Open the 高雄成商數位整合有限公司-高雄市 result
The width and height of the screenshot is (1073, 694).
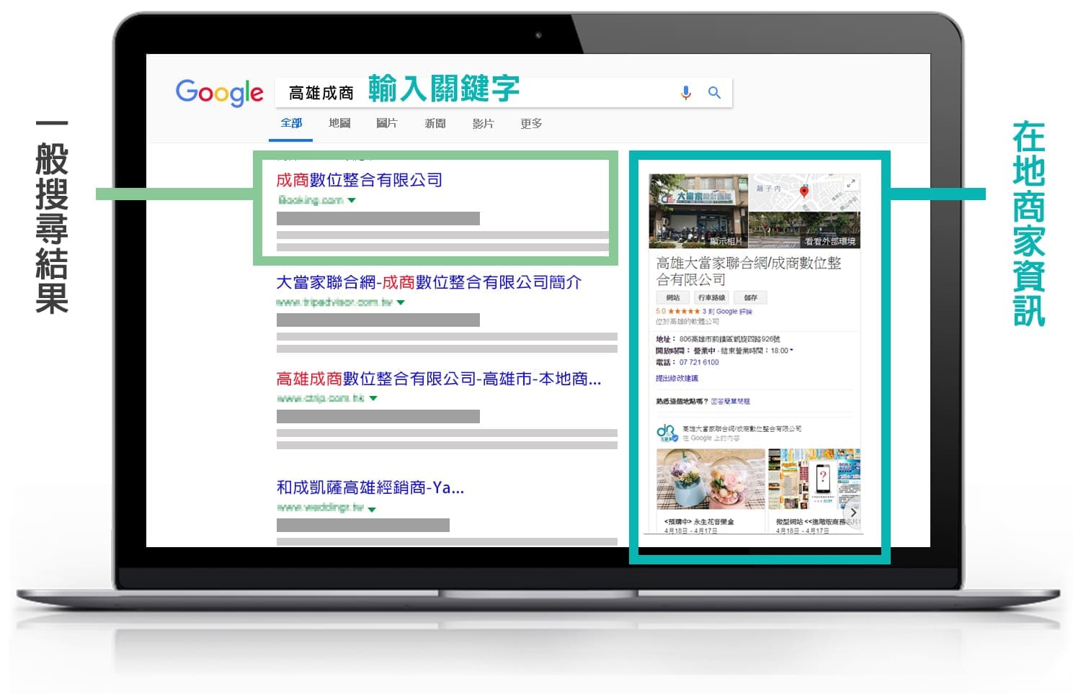[x=438, y=379]
